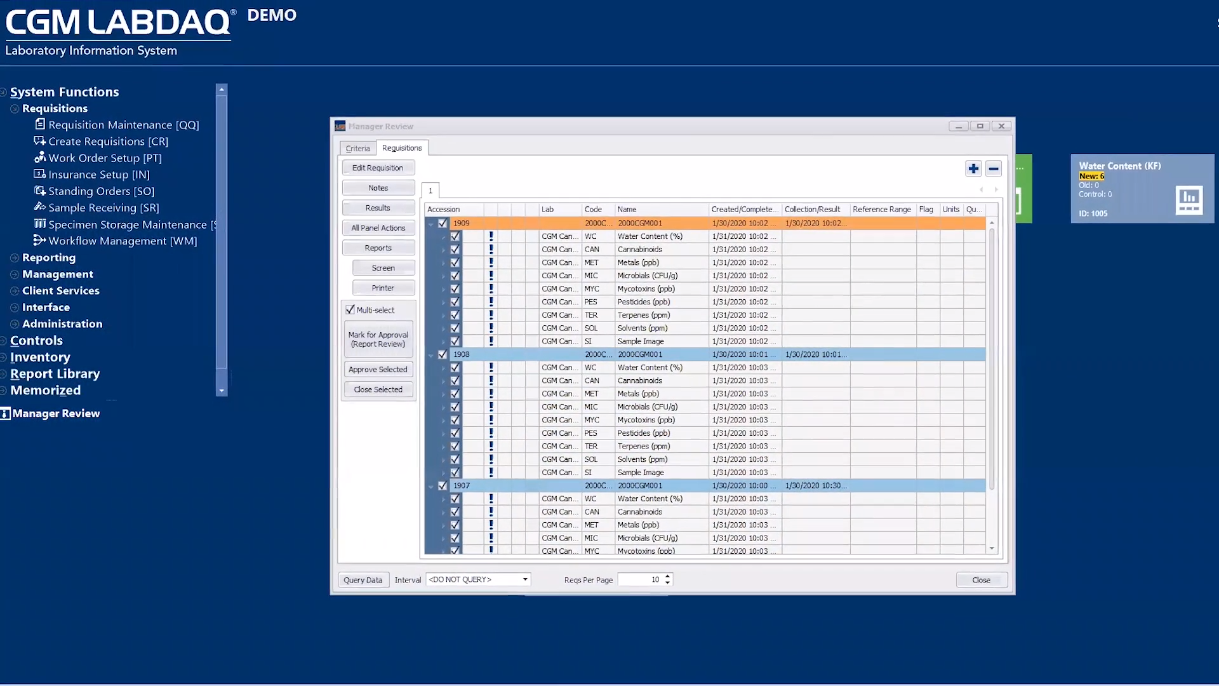
Task: Click the Water Content (KF) chart icon
Action: pyautogui.click(x=1189, y=199)
